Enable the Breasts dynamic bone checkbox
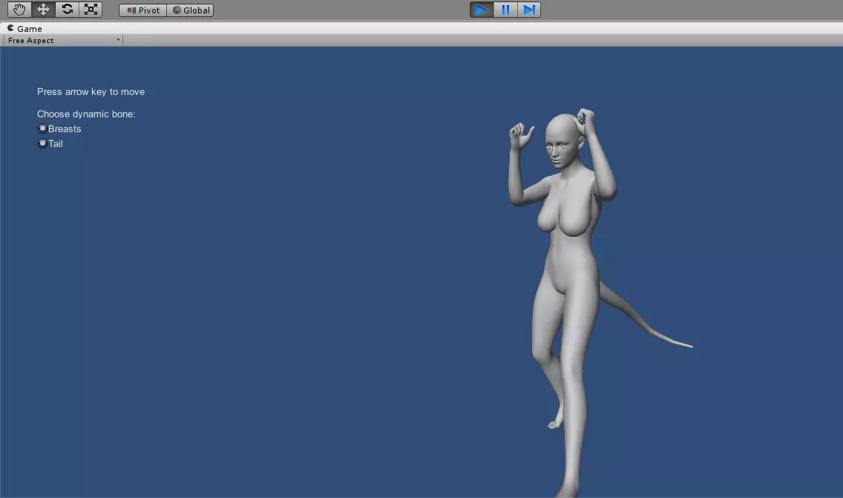The image size is (843, 498). (x=42, y=128)
